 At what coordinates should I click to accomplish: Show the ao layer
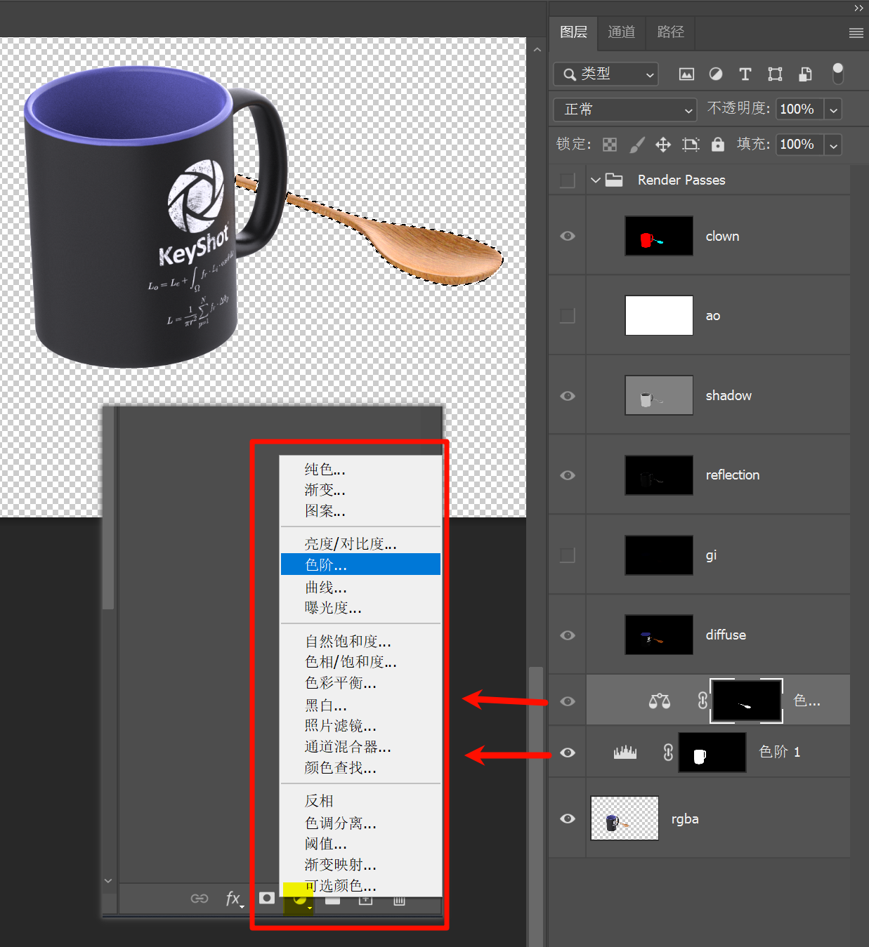567,315
